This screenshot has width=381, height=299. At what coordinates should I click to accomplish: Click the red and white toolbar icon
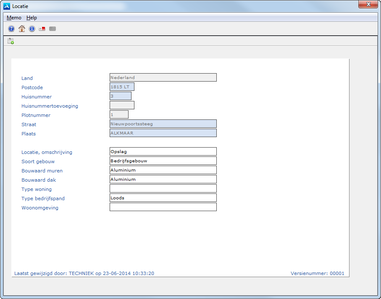point(42,29)
